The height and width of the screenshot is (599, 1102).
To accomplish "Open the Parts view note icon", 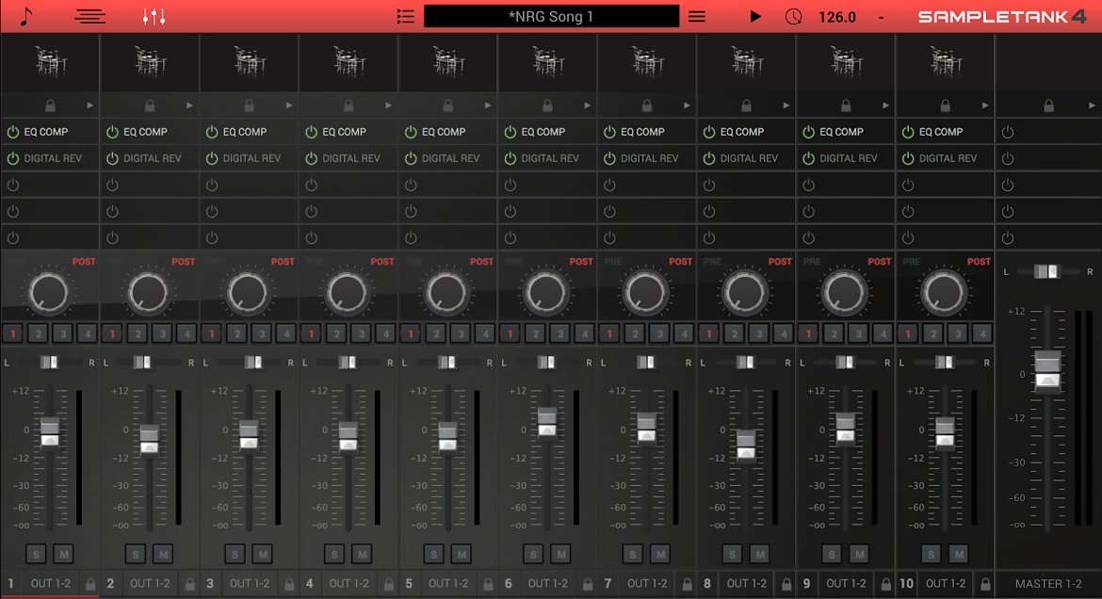I will click(26, 16).
